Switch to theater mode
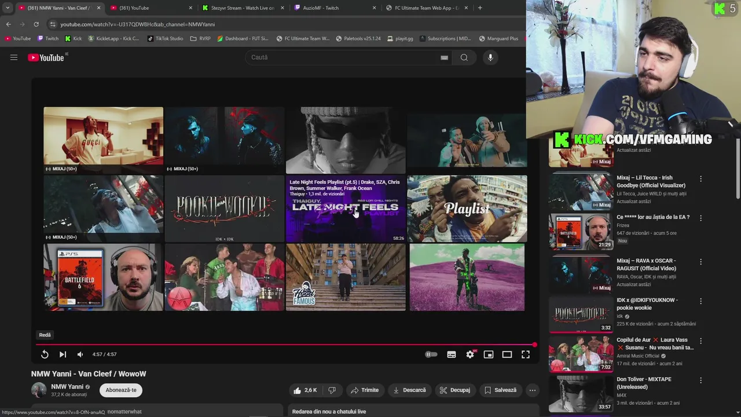The height and width of the screenshot is (417, 741). tap(507, 354)
